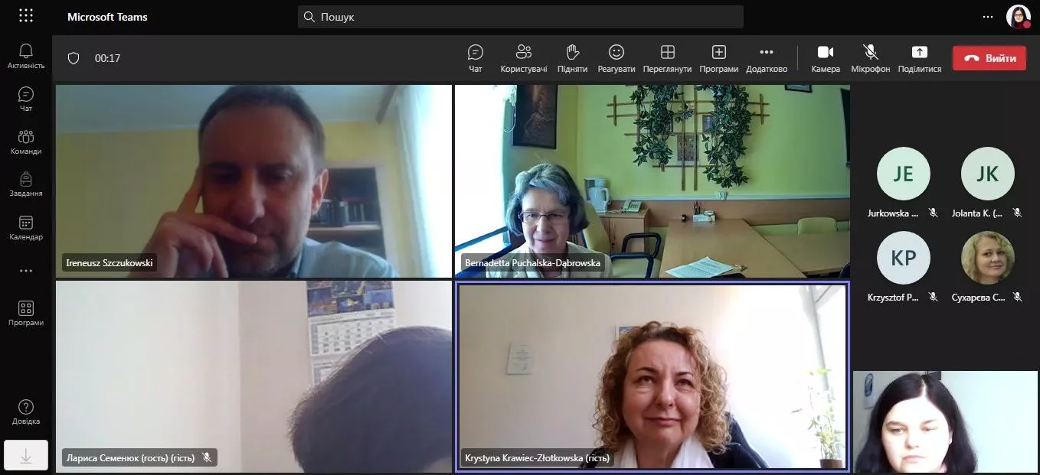Image resolution: width=1040 pixels, height=475 pixels.
Task: Select Krystyna Krawiec-Złotkowska video tile
Action: [x=652, y=377]
